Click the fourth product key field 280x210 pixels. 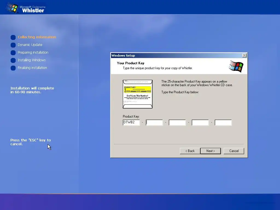pos(200,122)
